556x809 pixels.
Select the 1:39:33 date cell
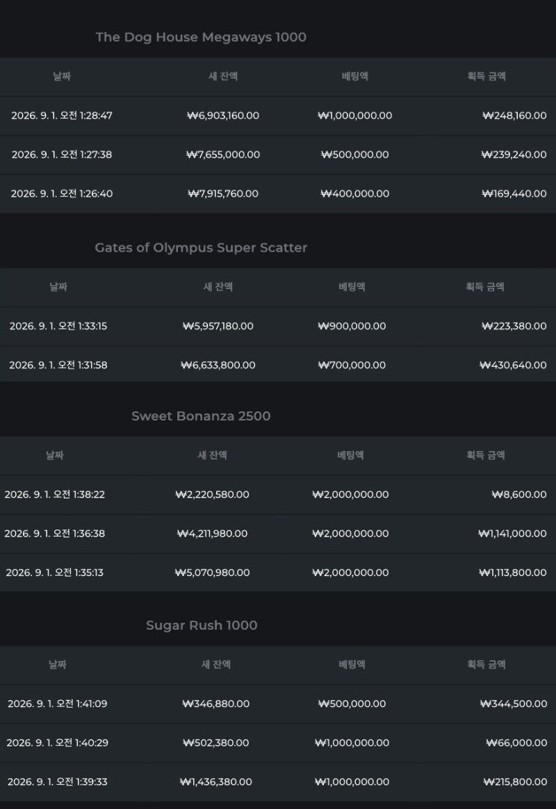pos(57,782)
